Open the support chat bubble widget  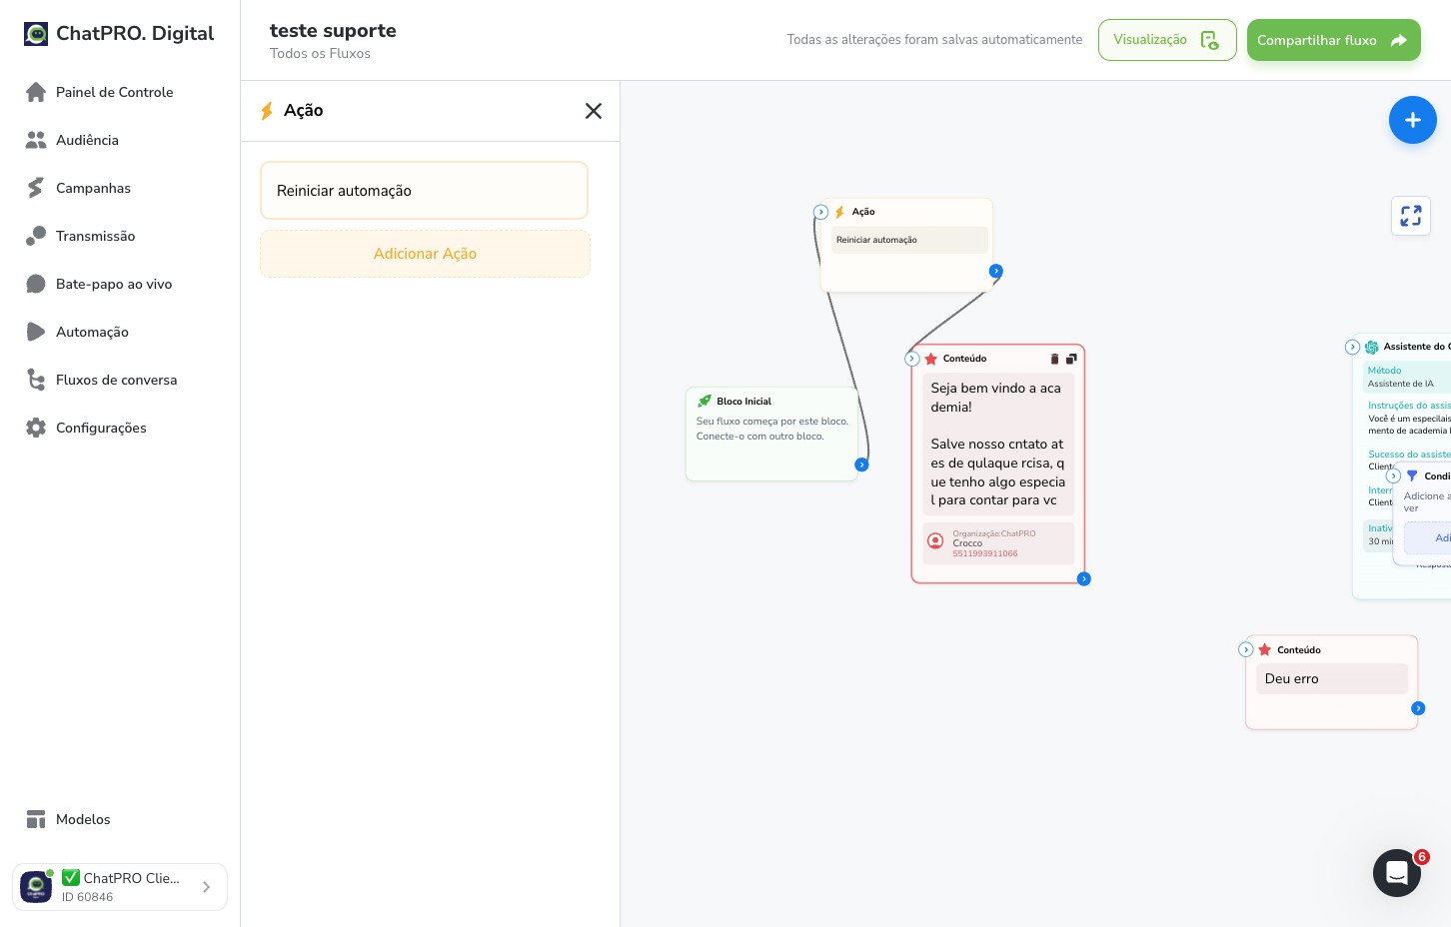[x=1396, y=873]
